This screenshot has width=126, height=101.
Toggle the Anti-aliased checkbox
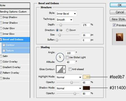click(70, 69)
